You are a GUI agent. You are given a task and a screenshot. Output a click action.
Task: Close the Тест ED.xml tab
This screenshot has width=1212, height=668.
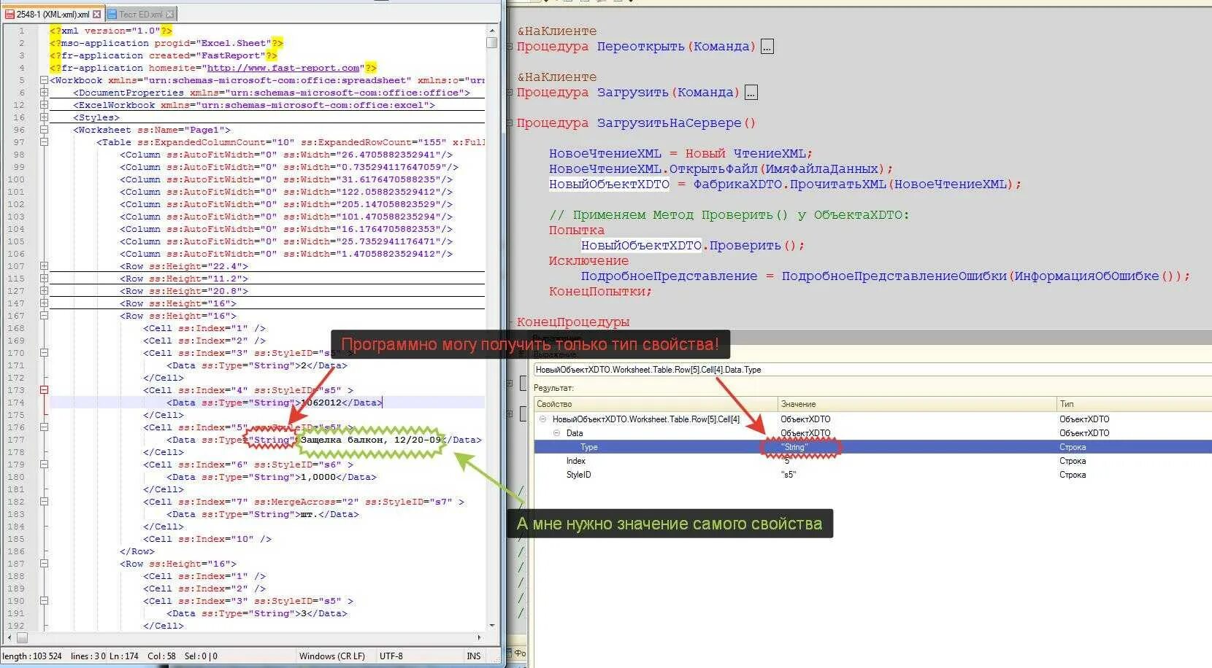point(169,14)
